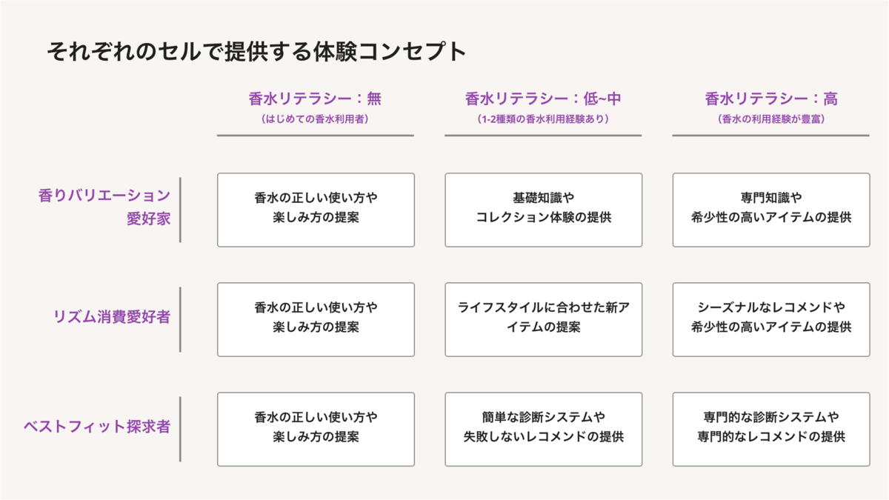Click the リズム消費愛好者 row 香水の正しい使い方 cell
This screenshot has height=500, width=889.
coord(316,319)
